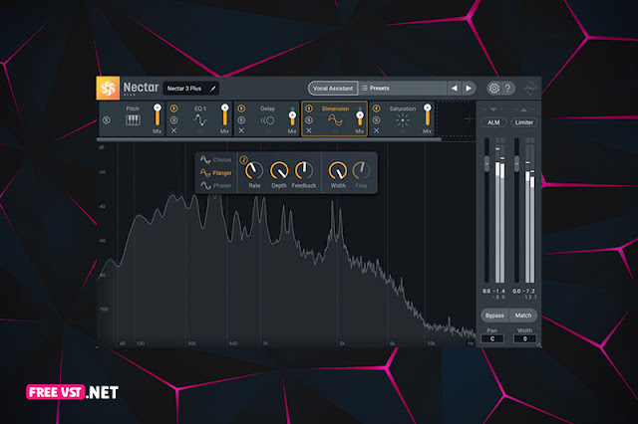Click the Nectar 3 Plus preset name field

point(190,89)
